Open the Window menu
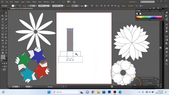The width and height of the screenshot is (169, 95). tap(46, 2)
